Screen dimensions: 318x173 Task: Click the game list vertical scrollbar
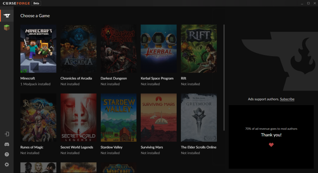224,78
